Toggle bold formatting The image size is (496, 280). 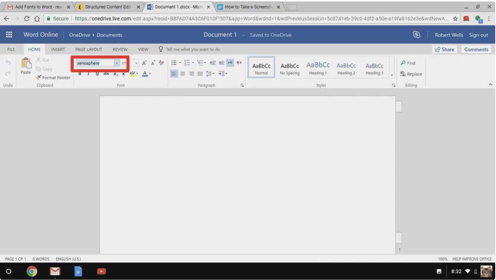(80, 74)
